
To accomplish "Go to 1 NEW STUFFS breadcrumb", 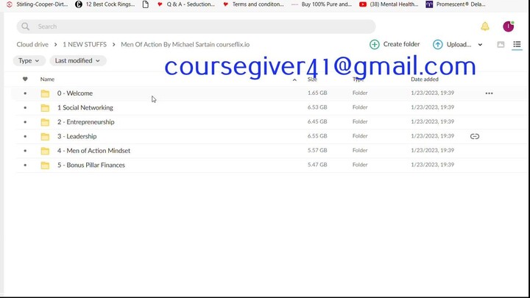I will [85, 45].
